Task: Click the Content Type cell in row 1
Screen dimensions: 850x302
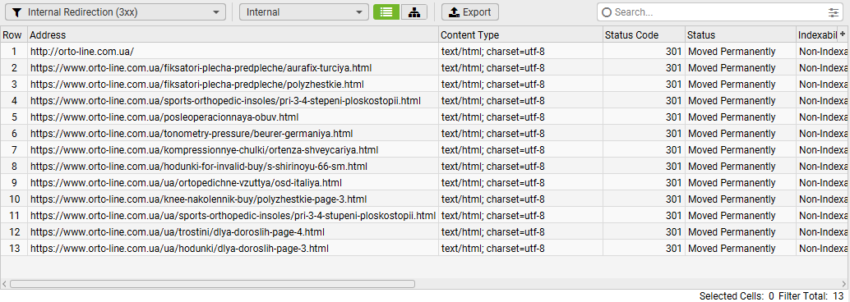Action: click(520, 52)
